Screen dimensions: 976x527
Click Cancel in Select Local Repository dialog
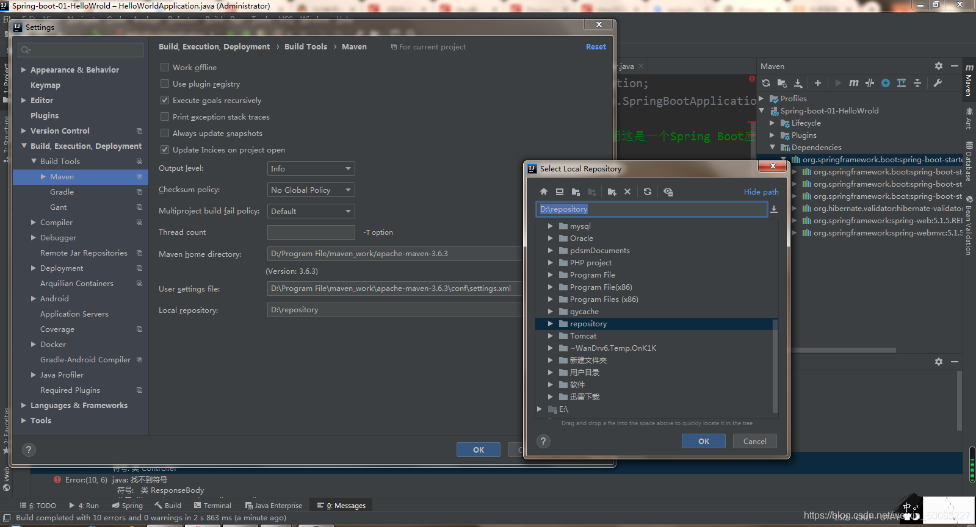(x=755, y=441)
